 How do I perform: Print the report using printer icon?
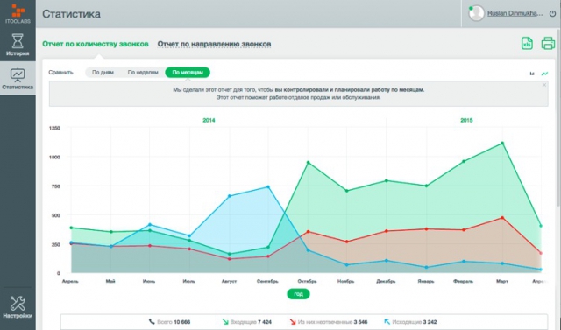pos(548,43)
